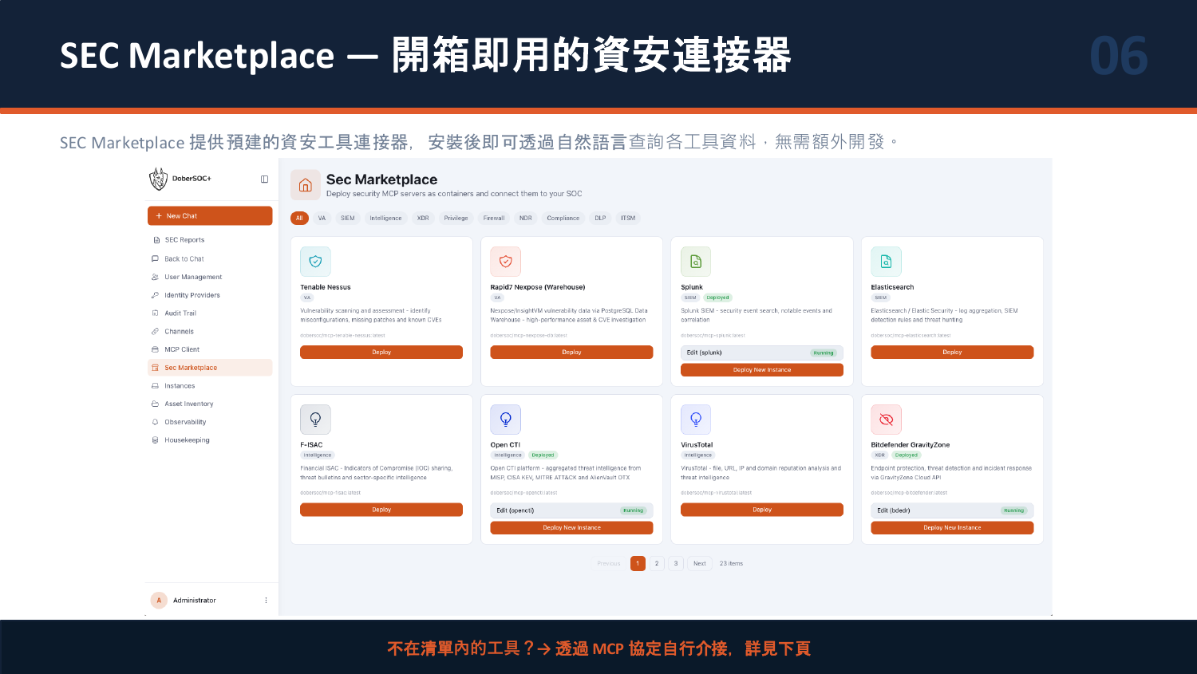
Task: Deploy New Instance of Open CTI
Action: coord(571,528)
